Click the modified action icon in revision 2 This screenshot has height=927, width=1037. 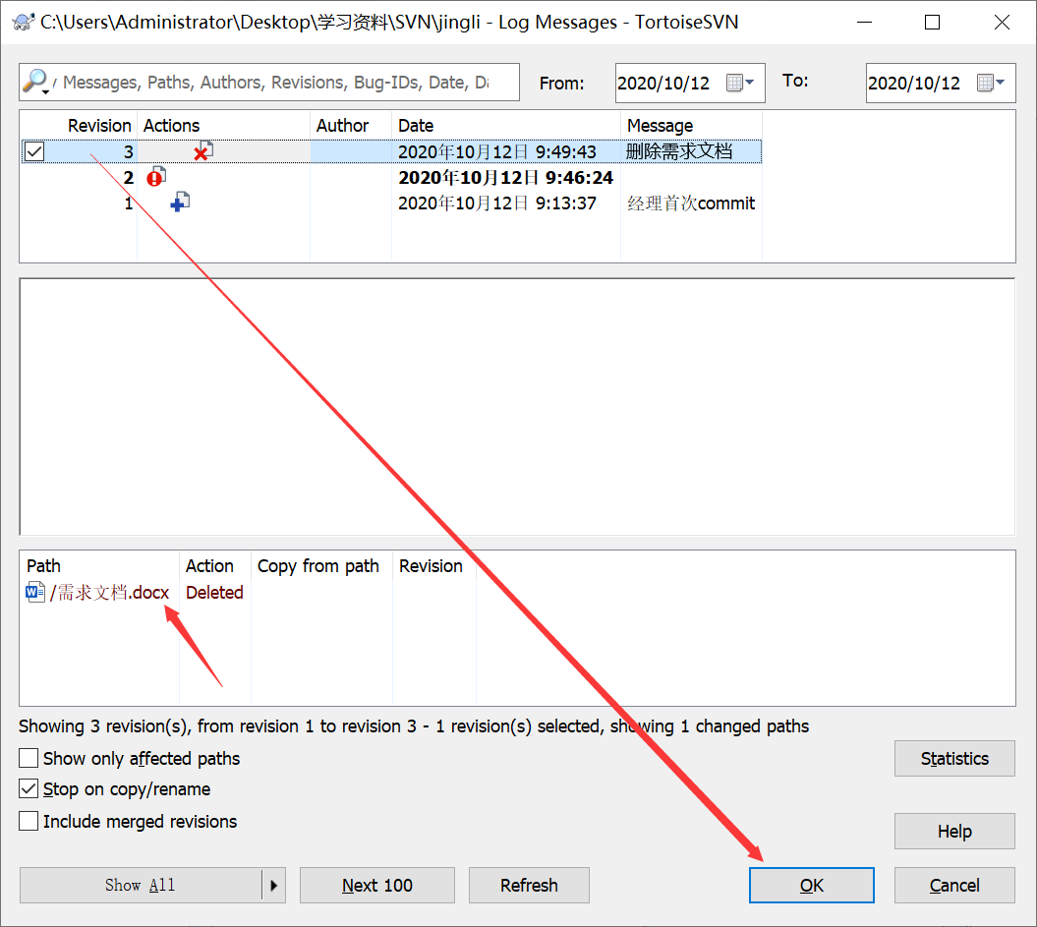coord(156,177)
